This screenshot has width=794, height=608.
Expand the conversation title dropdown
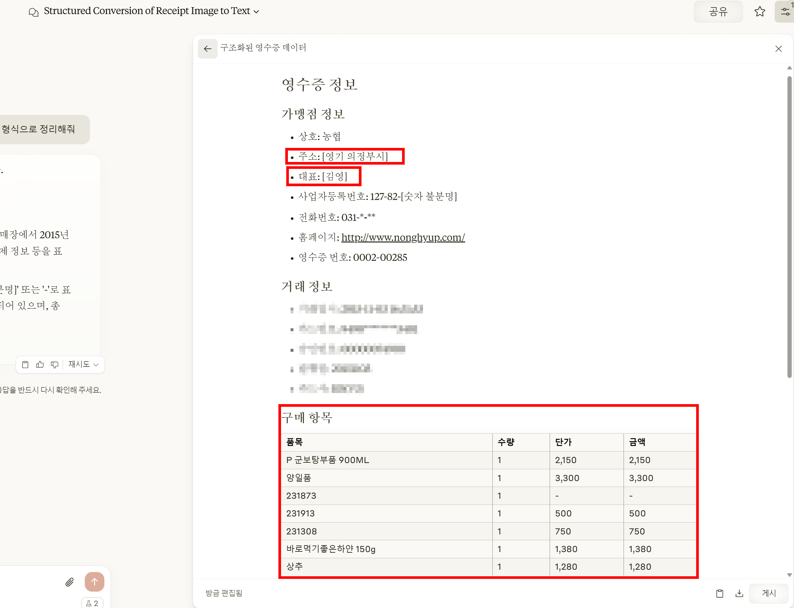pos(256,11)
